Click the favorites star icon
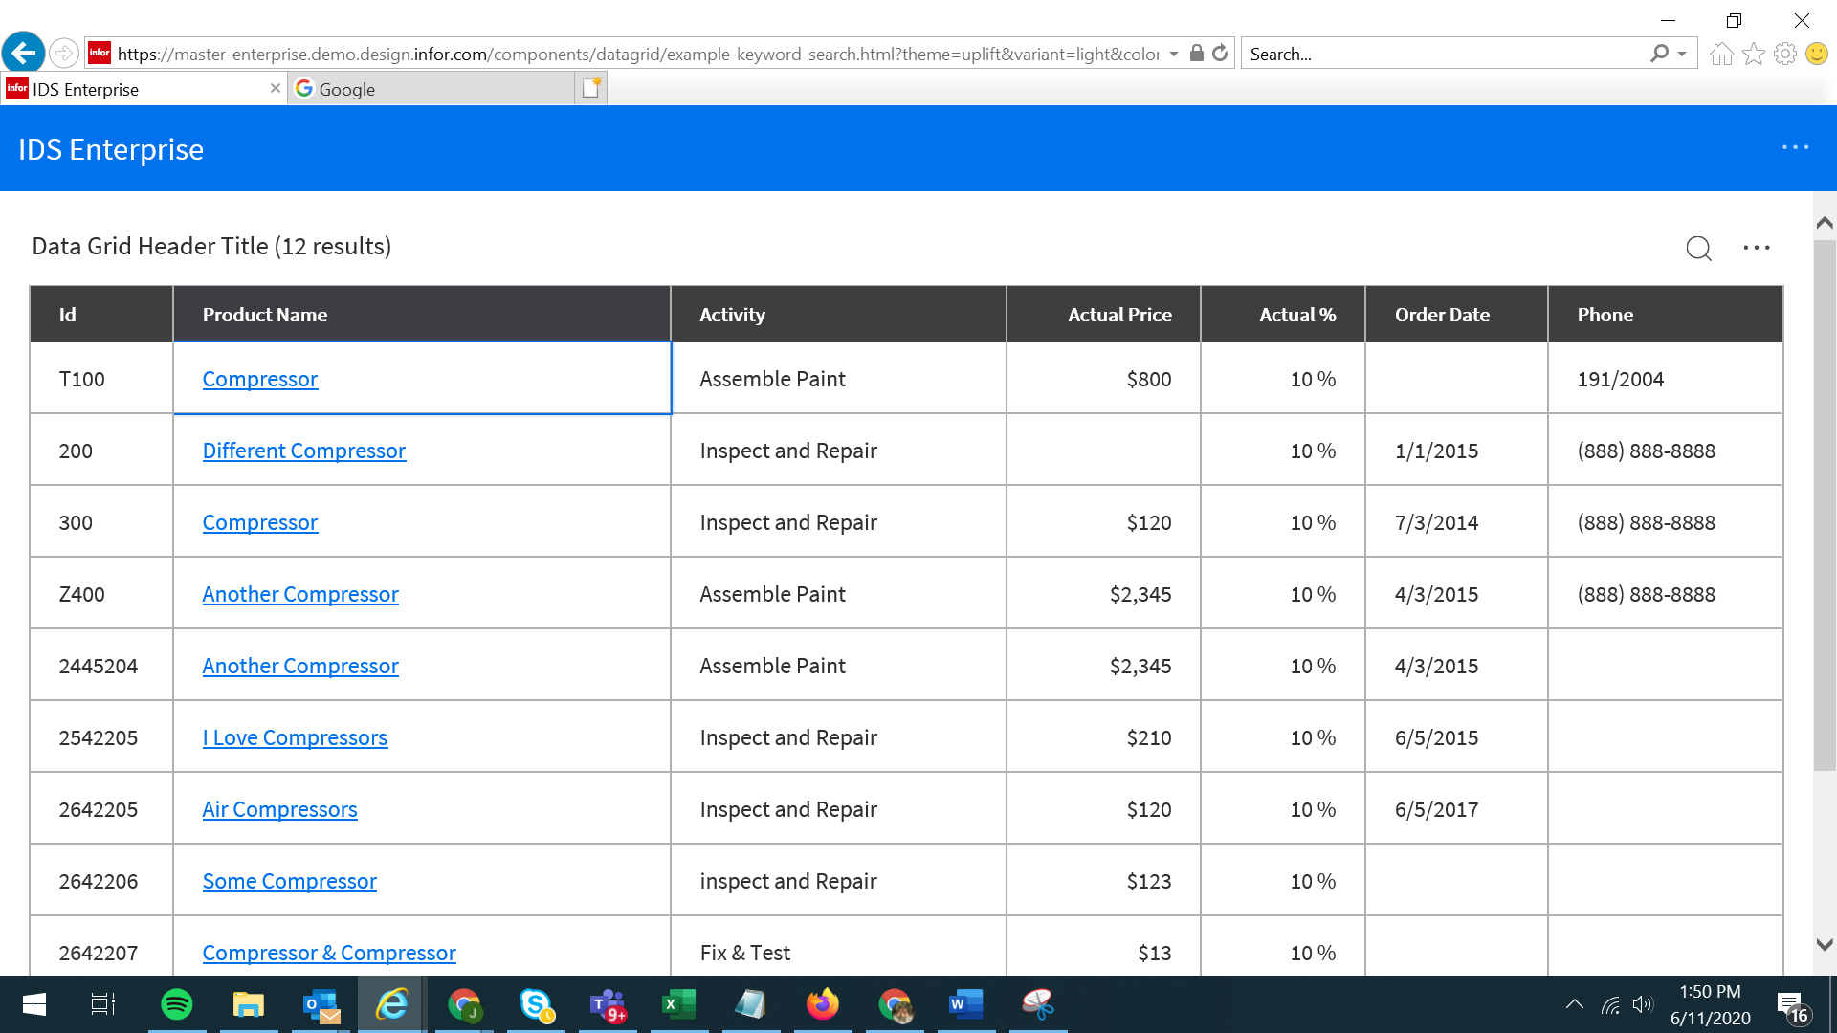Image resolution: width=1837 pixels, height=1033 pixels. [1753, 54]
